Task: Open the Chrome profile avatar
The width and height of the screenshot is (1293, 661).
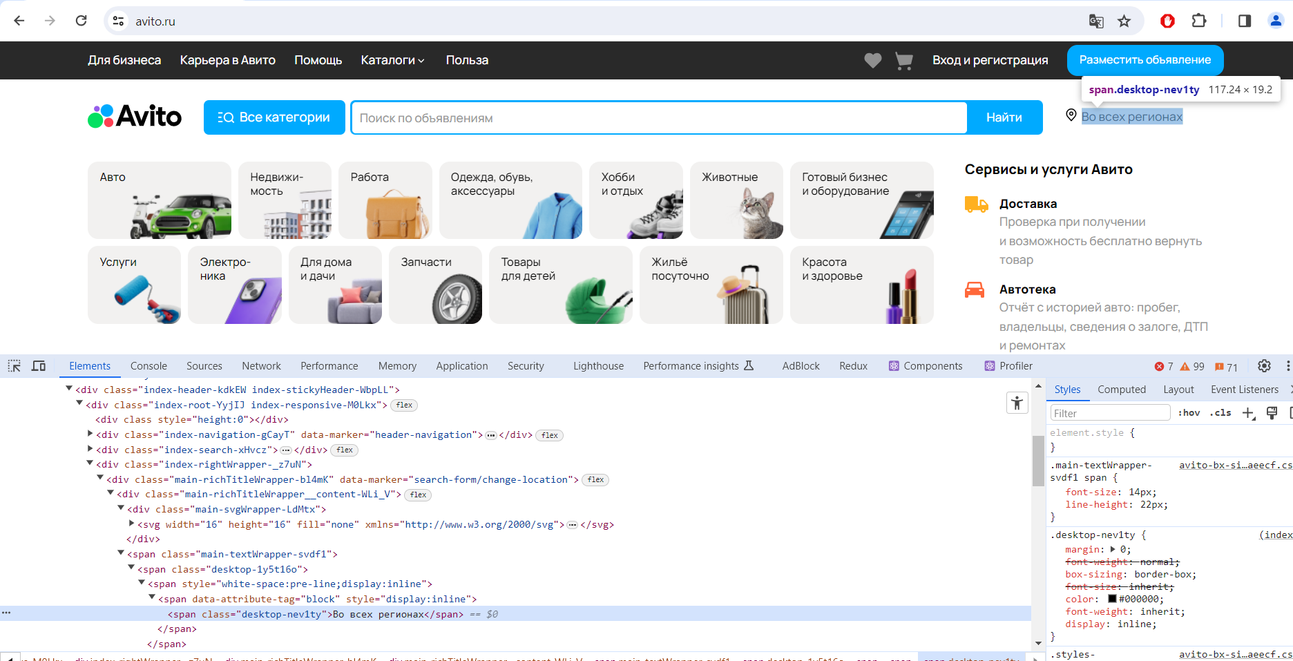Action: click(1276, 21)
